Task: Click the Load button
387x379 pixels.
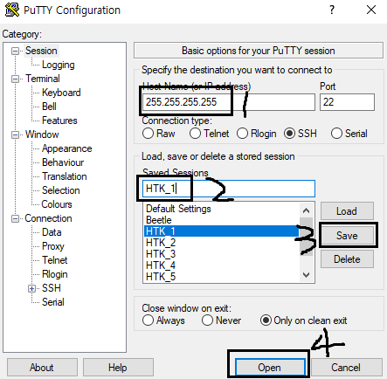Action: (x=347, y=211)
